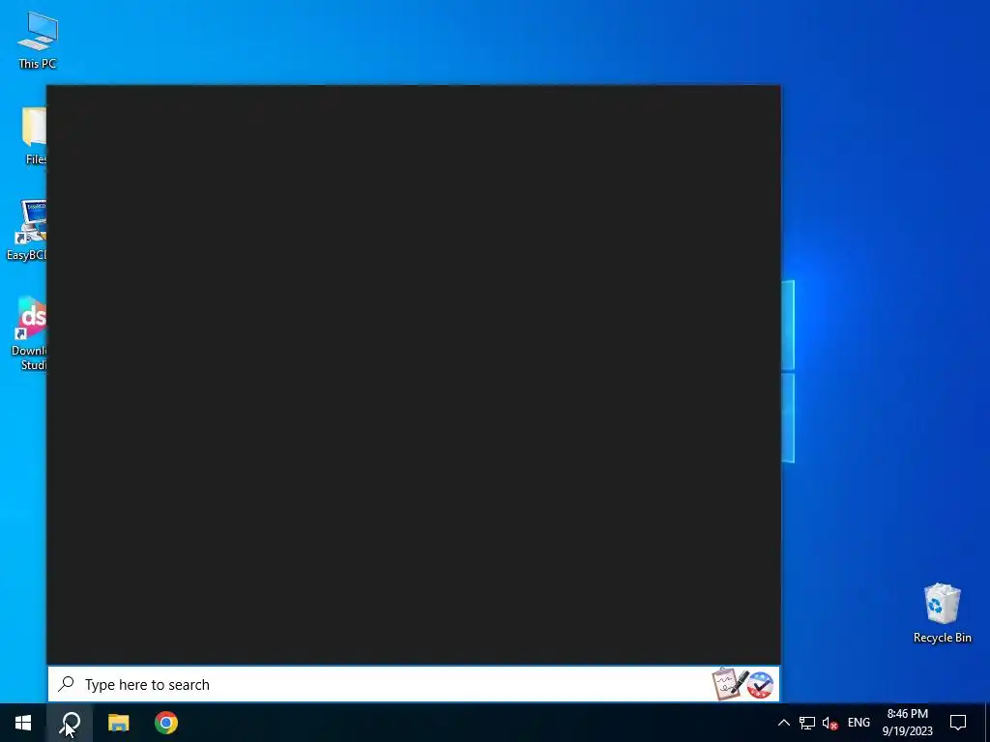Select the This PC desktop icon
This screenshot has height=742, width=990.
[37, 41]
